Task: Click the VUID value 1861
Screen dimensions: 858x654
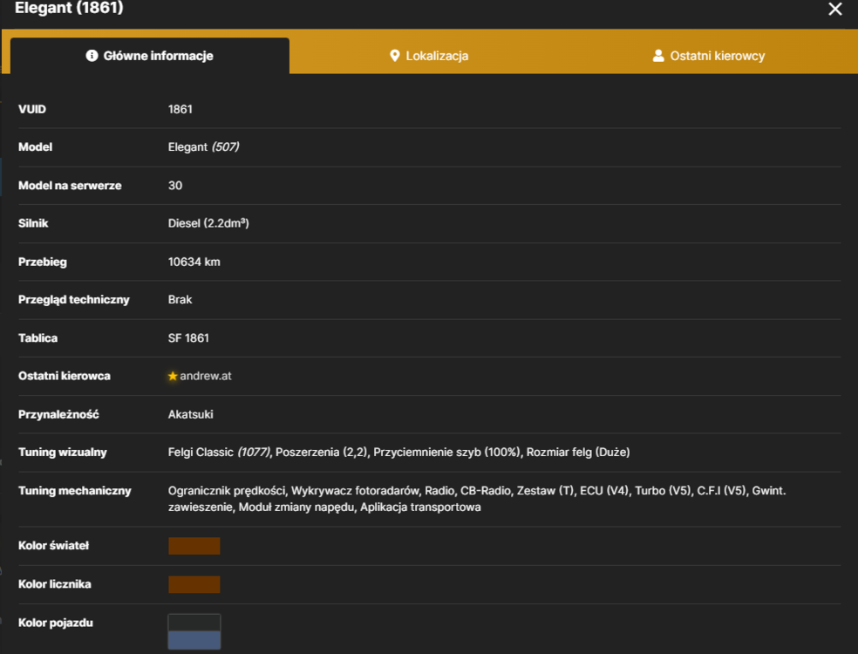Action: 180,110
